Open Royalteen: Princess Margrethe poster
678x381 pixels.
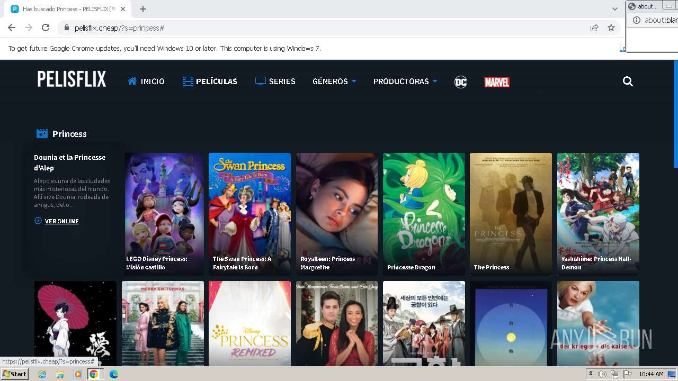click(337, 214)
